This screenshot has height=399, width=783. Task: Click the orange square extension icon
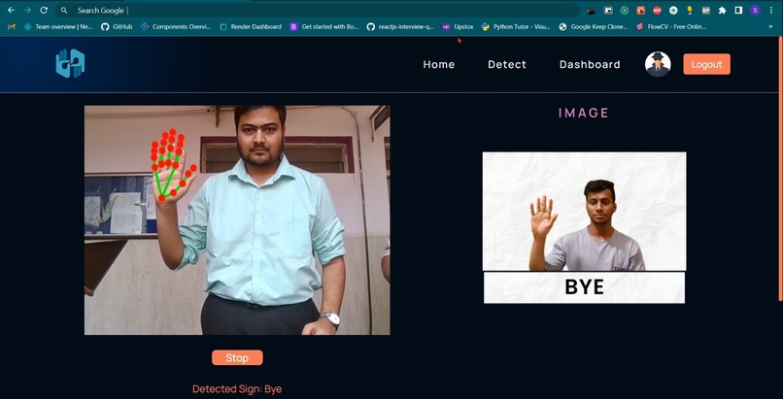click(641, 11)
